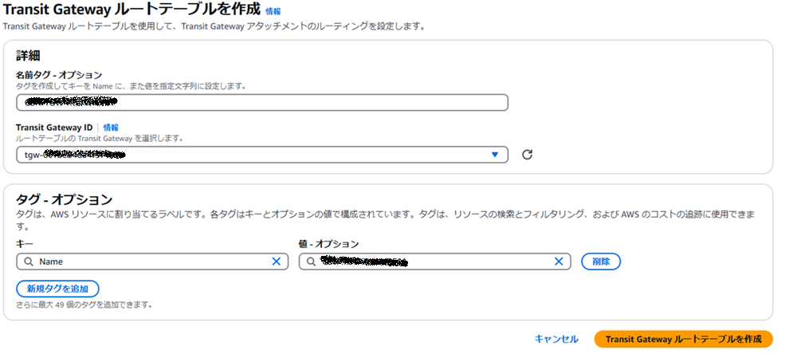Open the 情報 link beside Transit Gateway ID
793x354 pixels.
pos(111,128)
